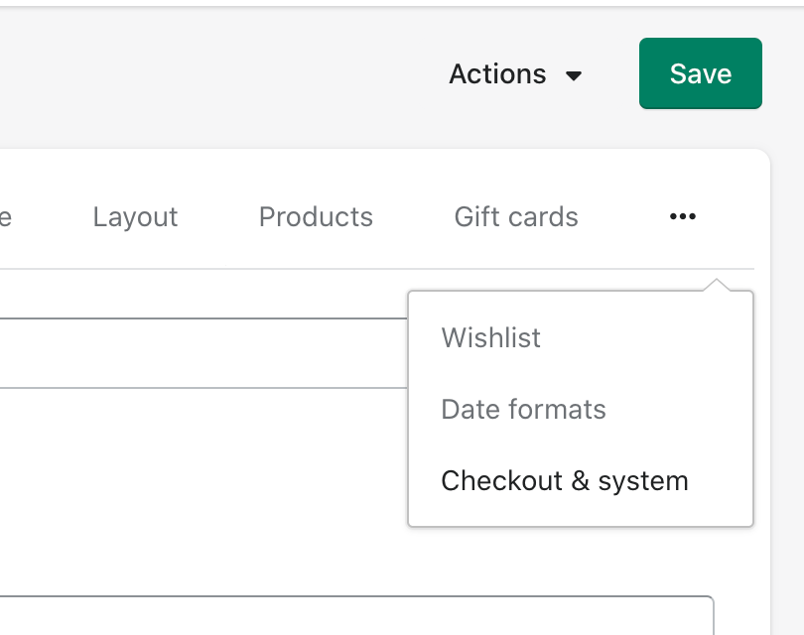Expand the Actions menu in header

click(514, 74)
